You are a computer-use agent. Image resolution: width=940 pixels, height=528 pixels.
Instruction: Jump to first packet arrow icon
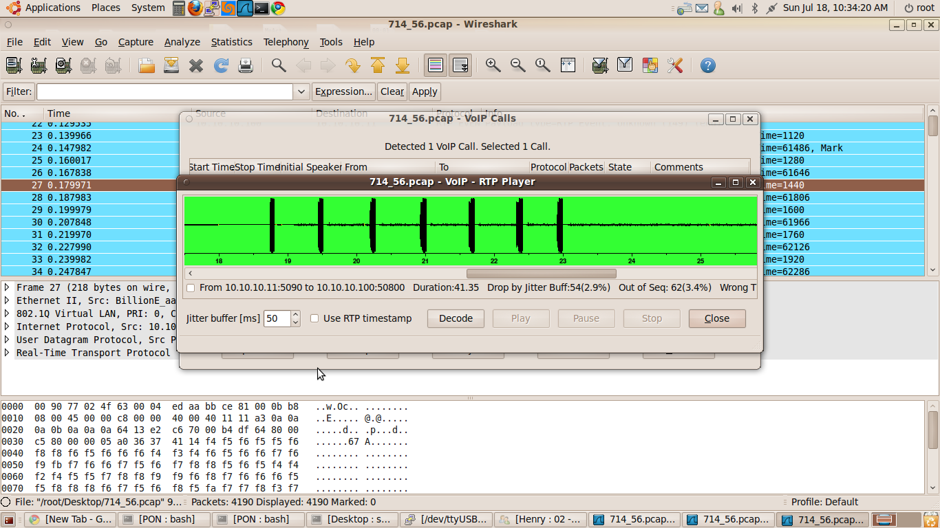point(378,65)
